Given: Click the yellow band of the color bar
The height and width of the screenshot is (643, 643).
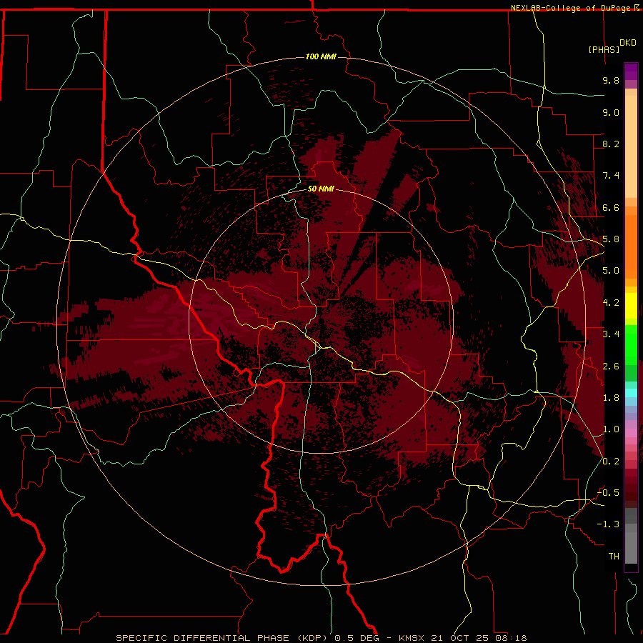Looking at the screenshot, I should (x=631, y=306).
